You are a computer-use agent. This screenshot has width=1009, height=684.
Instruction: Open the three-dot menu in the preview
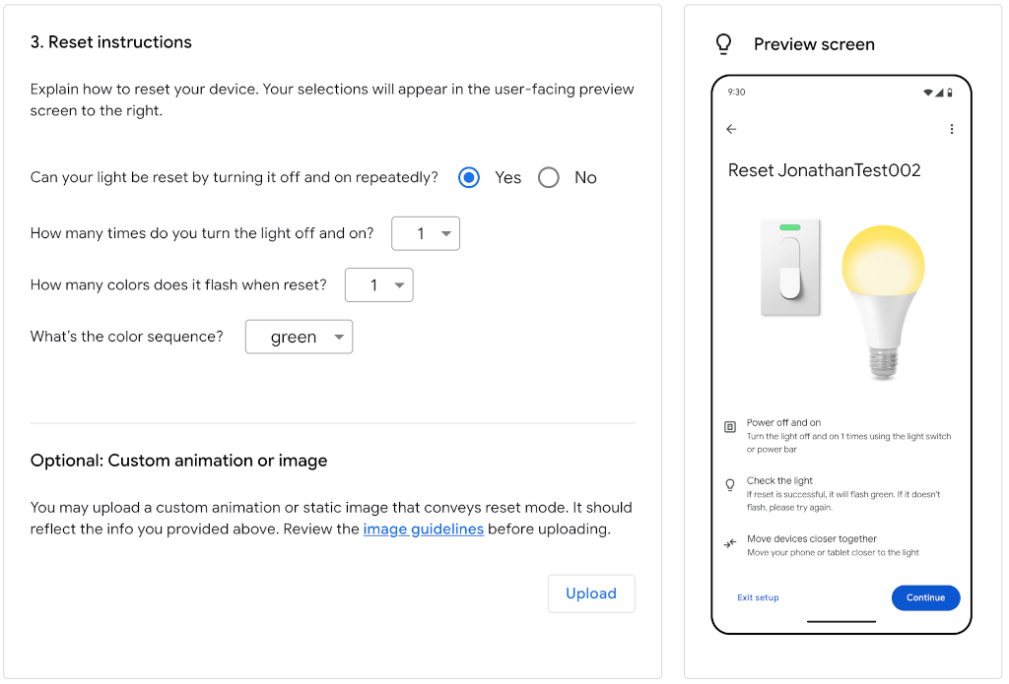point(952,129)
